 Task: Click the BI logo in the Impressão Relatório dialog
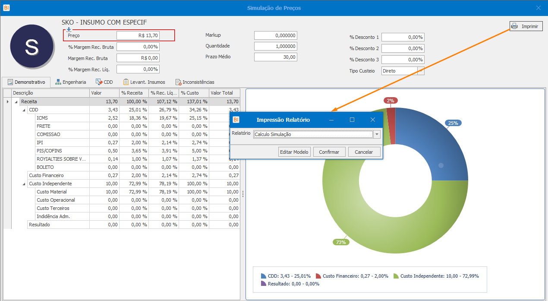pos(236,120)
